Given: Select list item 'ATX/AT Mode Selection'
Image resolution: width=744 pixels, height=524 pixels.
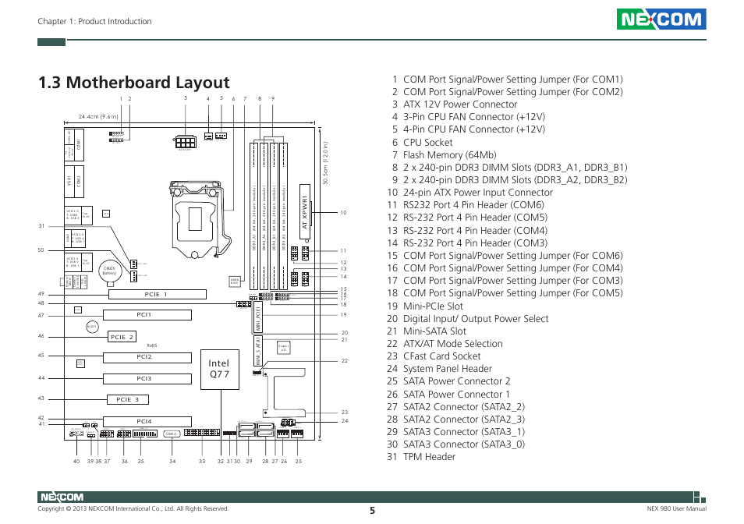Looking at the screenshot, I should [x=453, y=344].
